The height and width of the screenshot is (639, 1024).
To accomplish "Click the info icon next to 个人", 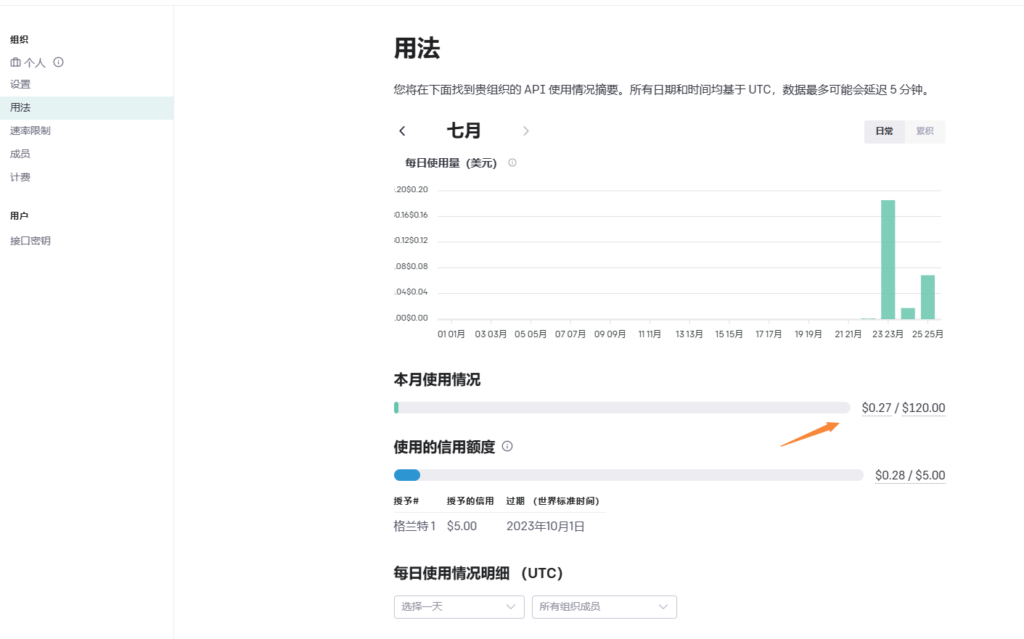I will click(x=58, y=62).
